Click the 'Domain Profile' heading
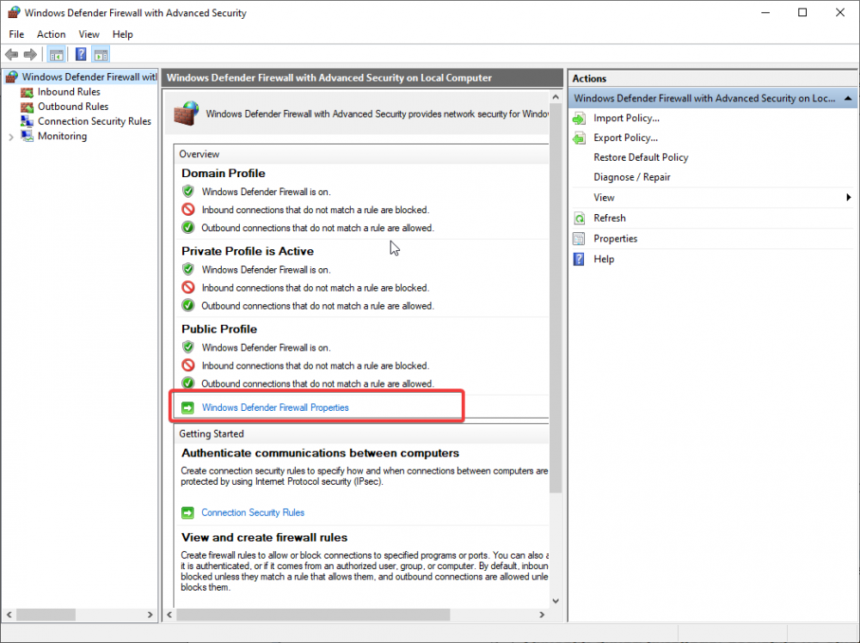Image resolution: width=860 pixels, height=643 pixels. (x=224, y=174)
